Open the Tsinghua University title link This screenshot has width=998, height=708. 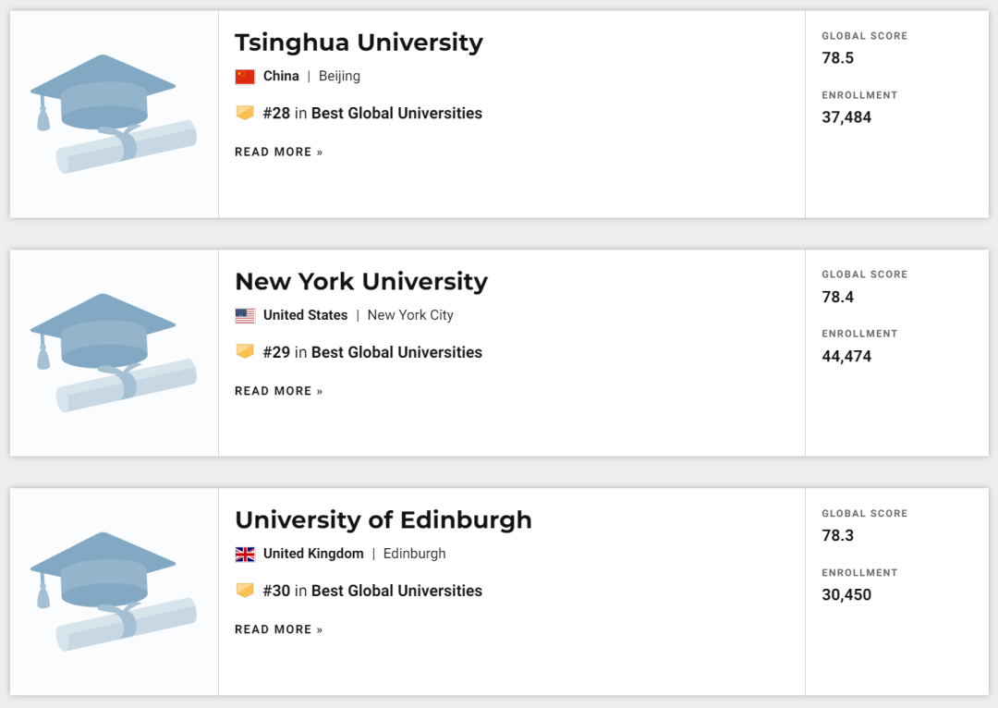(359, 43)
